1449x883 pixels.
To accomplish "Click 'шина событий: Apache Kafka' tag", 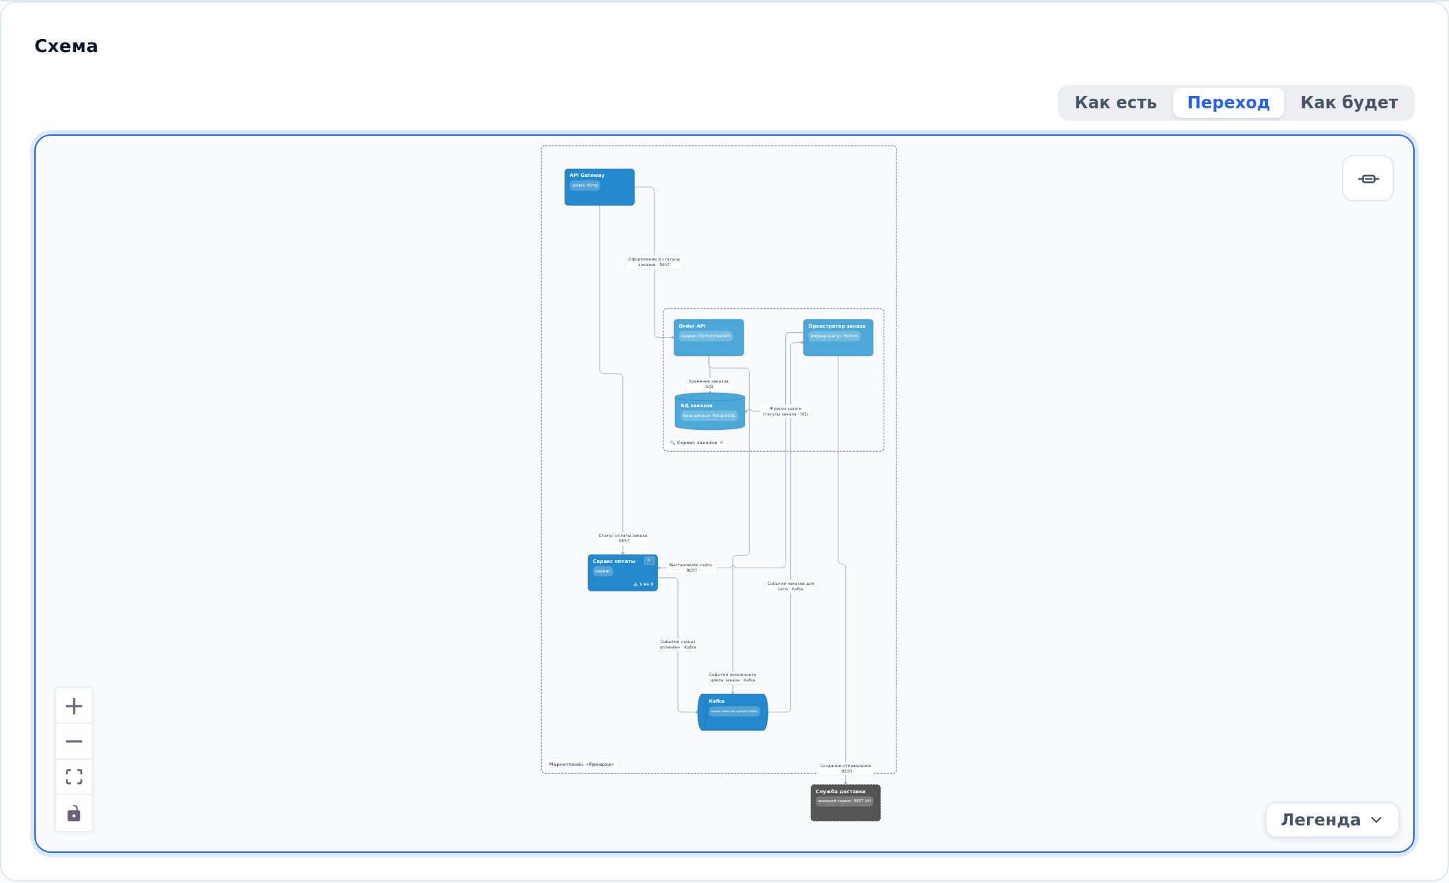I will coord(734,711).
